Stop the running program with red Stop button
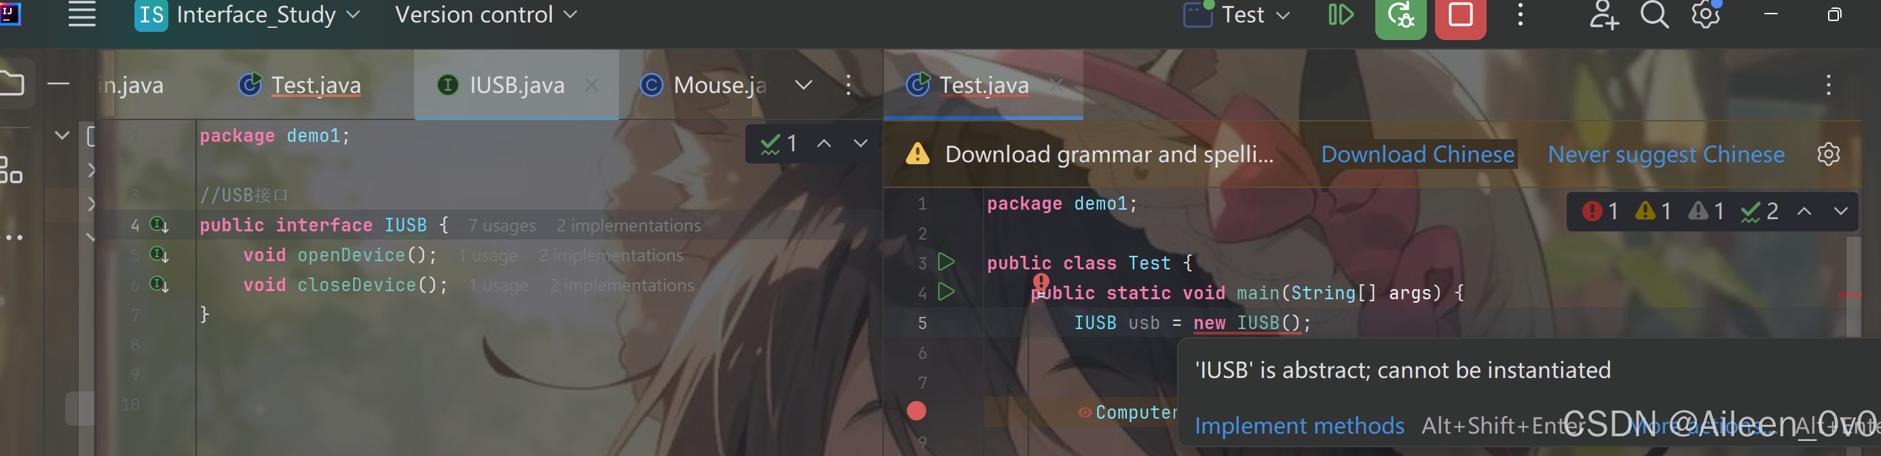 coord(1460,16)
